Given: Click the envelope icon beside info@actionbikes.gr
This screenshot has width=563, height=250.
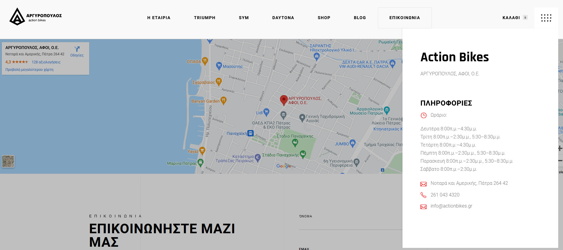Looking at the screenshot, I should click(423, 207).
